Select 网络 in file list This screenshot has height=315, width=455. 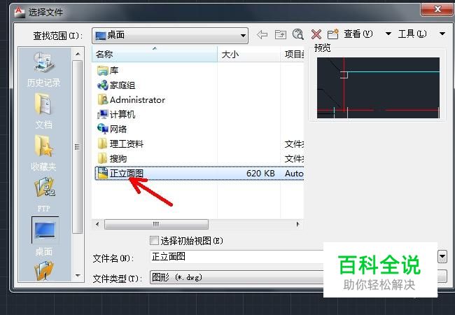point(112,129)
